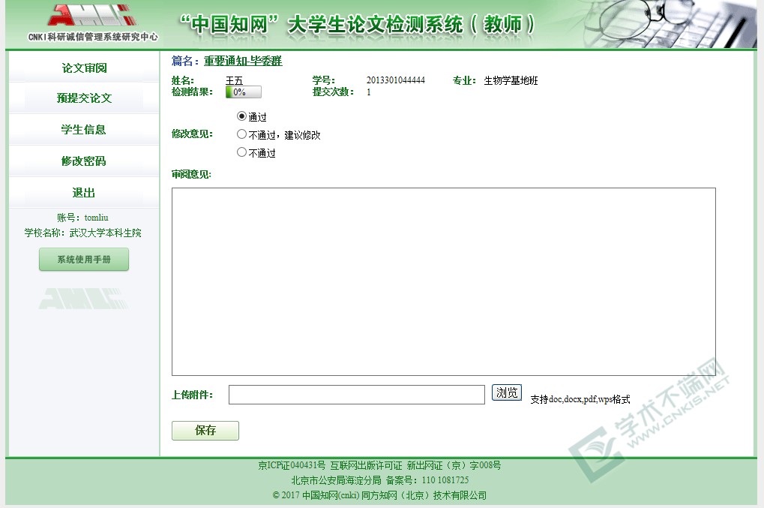
Task: Click school name 武汉大学本科生院
Action: pos(105,233)
